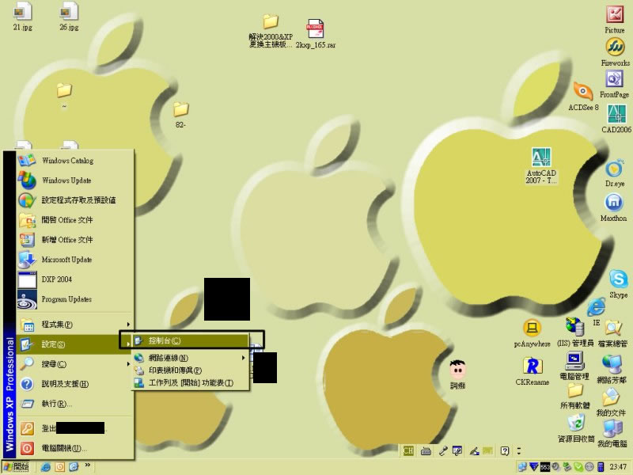Screen dimensions: 633x475
Task: Choose 新增 Office 文件 in Start menu
Action: coord(74,240)
